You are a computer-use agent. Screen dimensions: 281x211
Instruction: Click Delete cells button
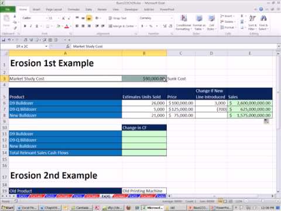pos(227,22)
